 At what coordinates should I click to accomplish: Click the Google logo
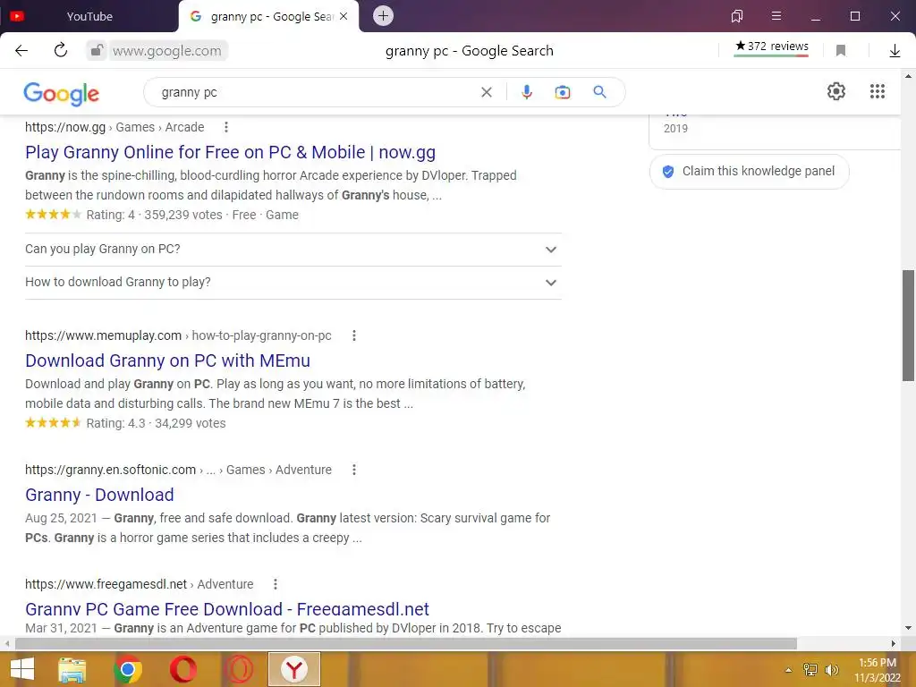tap(62, 93)
